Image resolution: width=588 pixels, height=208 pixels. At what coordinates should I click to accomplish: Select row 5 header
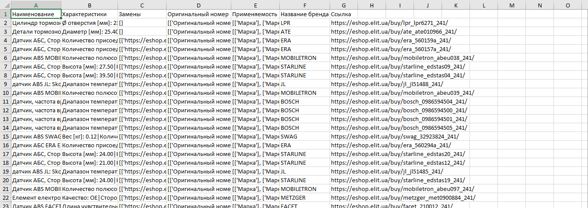[x=6, y=49]
